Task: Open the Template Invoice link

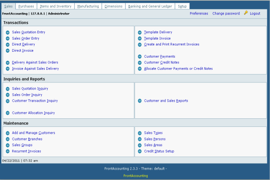Action: (x=157, y=38)
